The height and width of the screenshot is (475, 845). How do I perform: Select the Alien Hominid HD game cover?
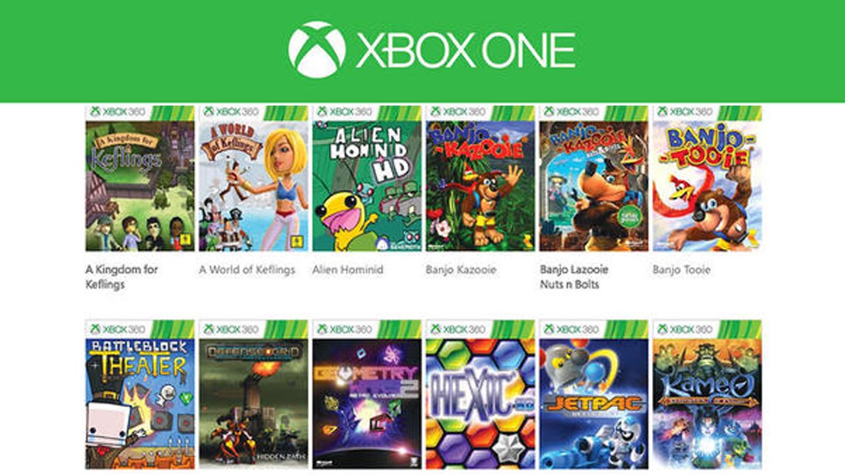click(367, 178)
